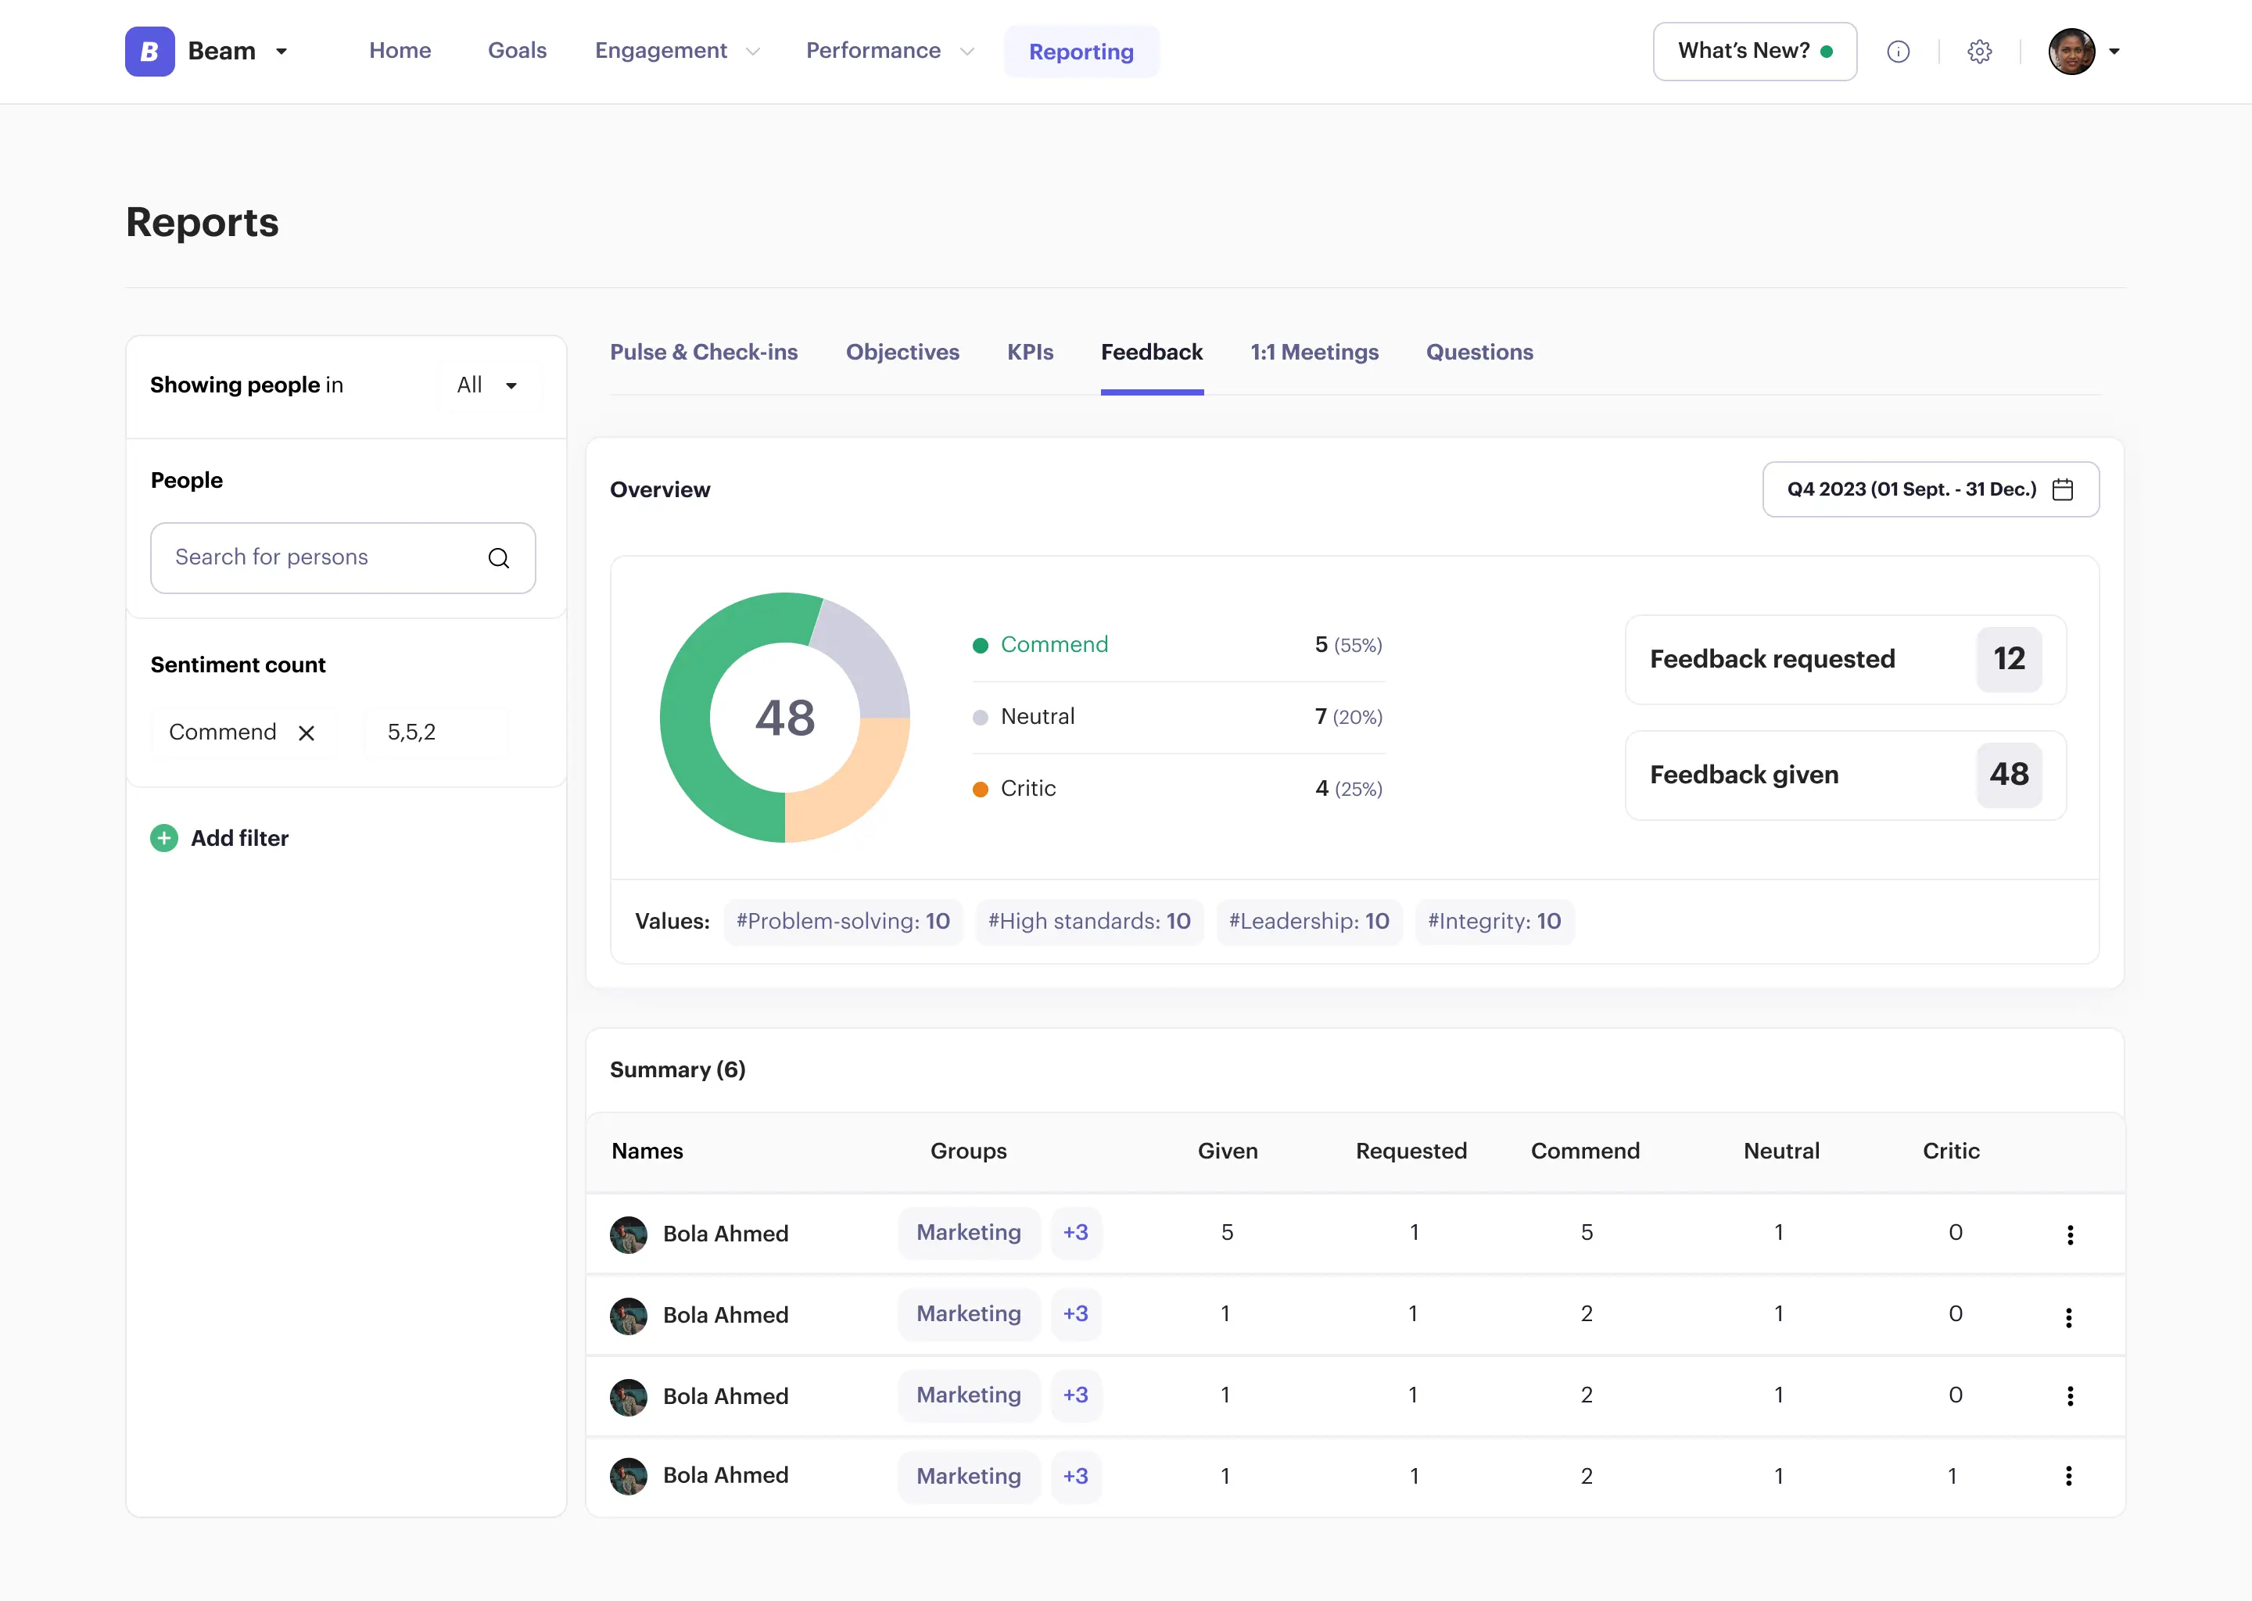The width and height of the screenshot is (2252, 1601).
Task: Open row menu for Bola Ahmed with Given 5
Action: point(2070,1234)
